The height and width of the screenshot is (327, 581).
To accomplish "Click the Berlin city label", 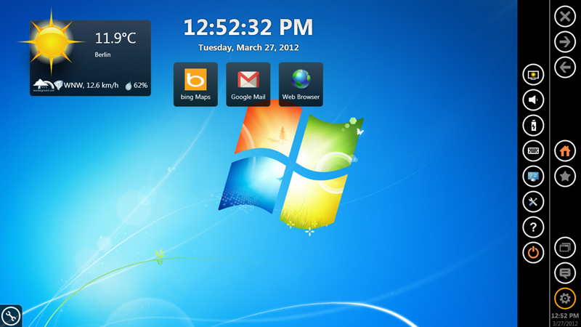I will click(102, 54).
